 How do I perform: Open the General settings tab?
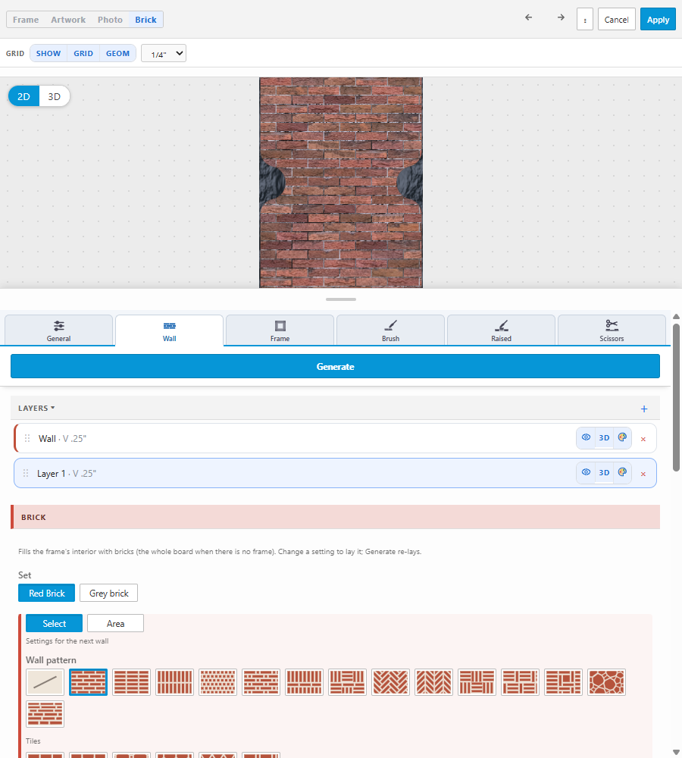click(x=58, y=330)
